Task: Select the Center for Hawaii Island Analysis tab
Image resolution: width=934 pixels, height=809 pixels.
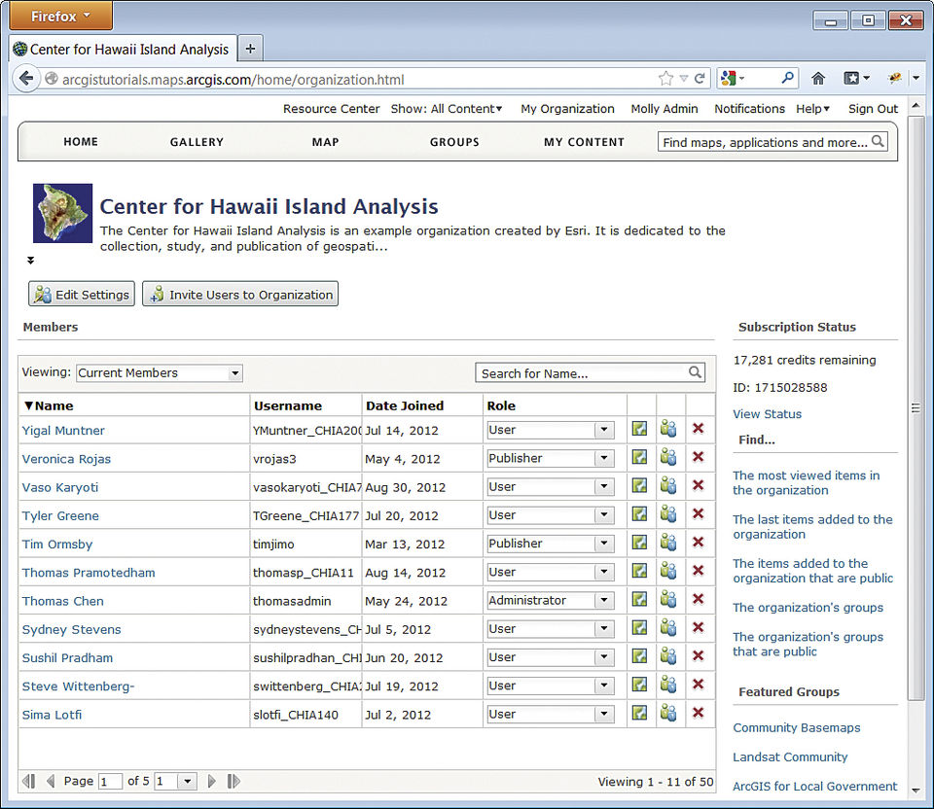Action: pos(123,49)
